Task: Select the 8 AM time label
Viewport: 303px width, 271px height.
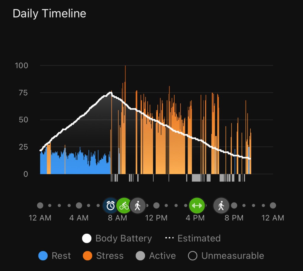Action: [x=117, y=218]
